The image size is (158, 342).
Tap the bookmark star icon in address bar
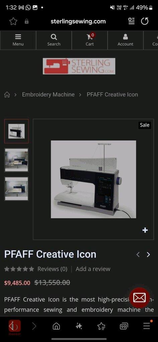13,21
